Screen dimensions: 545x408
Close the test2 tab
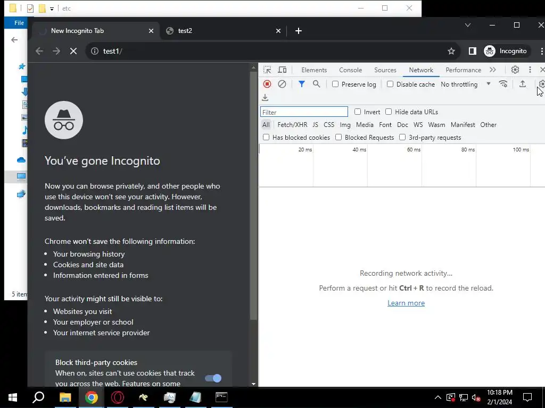tap(278, 31)
